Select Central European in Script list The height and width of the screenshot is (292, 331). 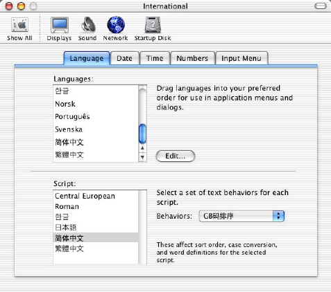(x=96, y=196)
